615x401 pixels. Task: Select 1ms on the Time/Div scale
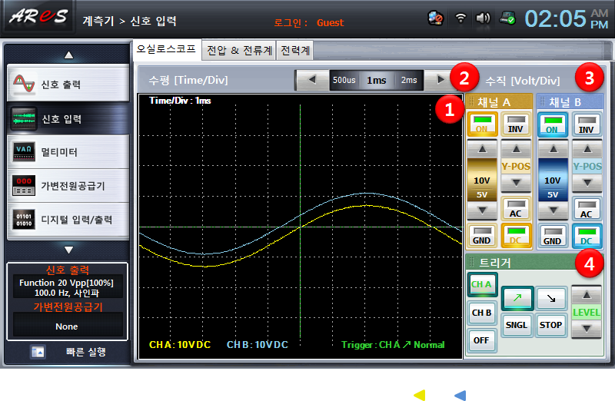pos(376,80)
